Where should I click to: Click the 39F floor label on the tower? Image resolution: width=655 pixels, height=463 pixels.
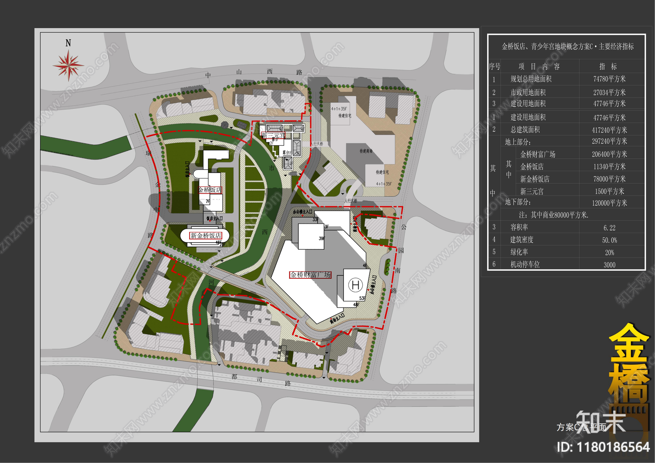[322, 238]
